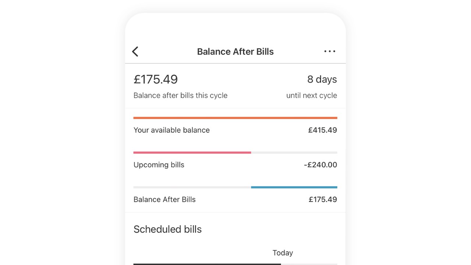Image resolution: width=471 pixels, height=265 pixels.
Task: Click the black scheduled bills timeline bar
Action: click(x=207, y=264)
